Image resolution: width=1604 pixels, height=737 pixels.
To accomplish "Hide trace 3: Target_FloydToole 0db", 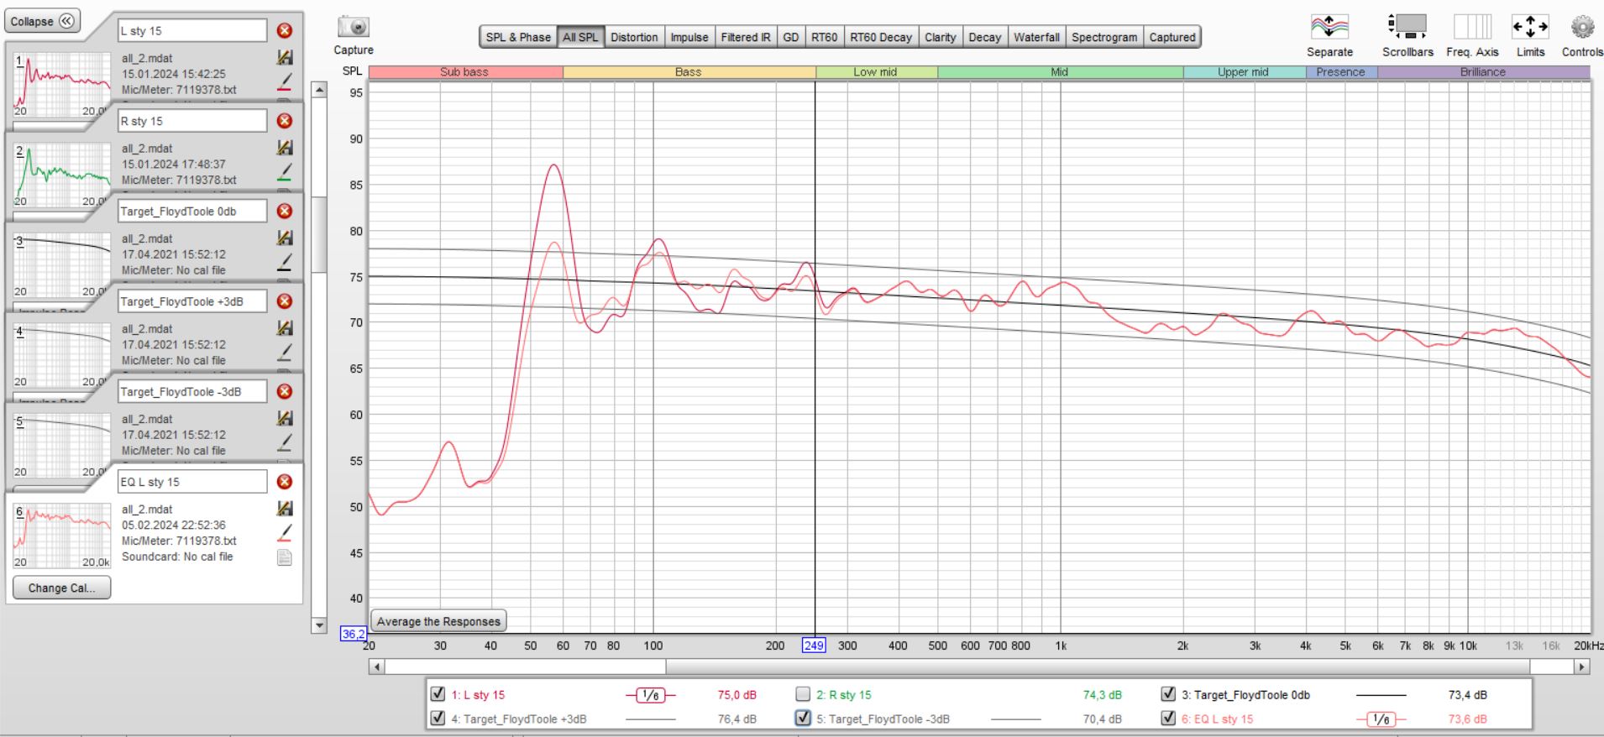I will pyautogui.click(x=1168, y=694).
